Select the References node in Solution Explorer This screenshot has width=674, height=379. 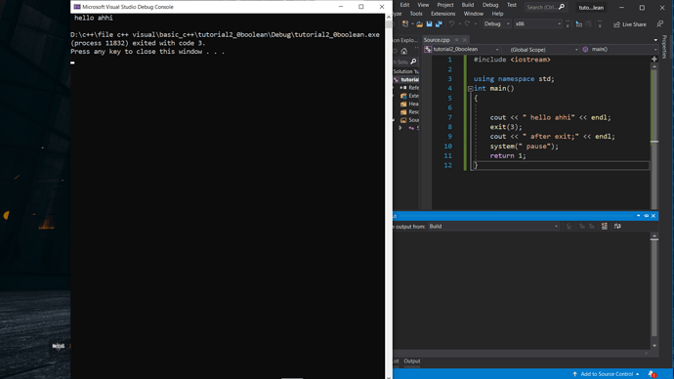coord(413,88)
